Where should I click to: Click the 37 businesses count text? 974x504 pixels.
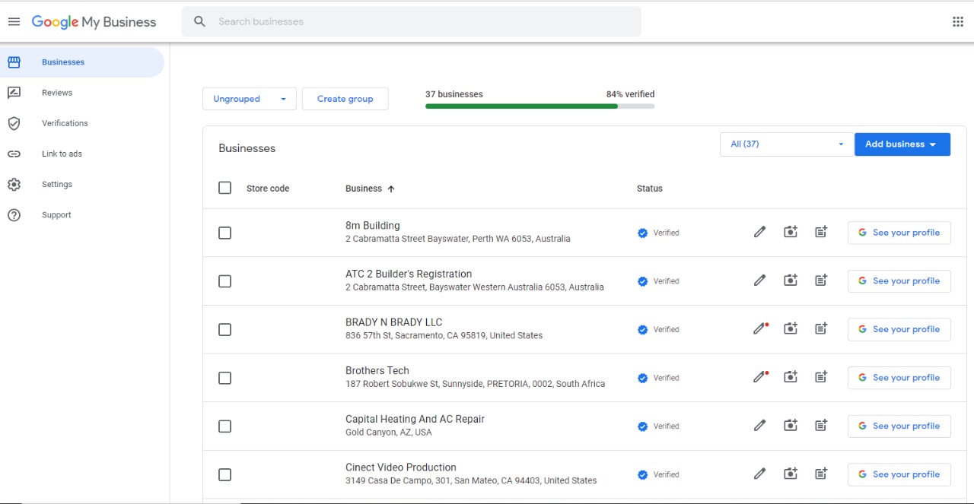(x=454, y=94)
